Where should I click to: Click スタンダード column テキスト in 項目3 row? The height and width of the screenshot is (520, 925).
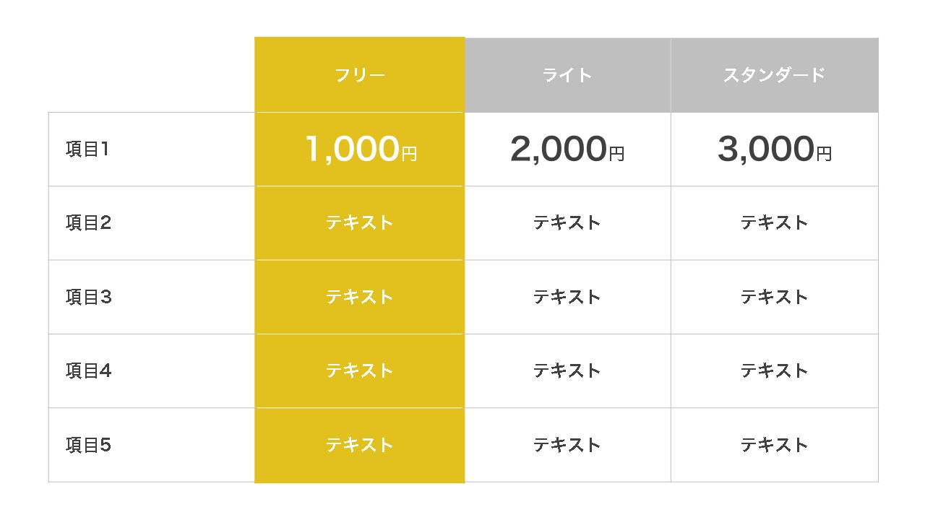[774, 297]
